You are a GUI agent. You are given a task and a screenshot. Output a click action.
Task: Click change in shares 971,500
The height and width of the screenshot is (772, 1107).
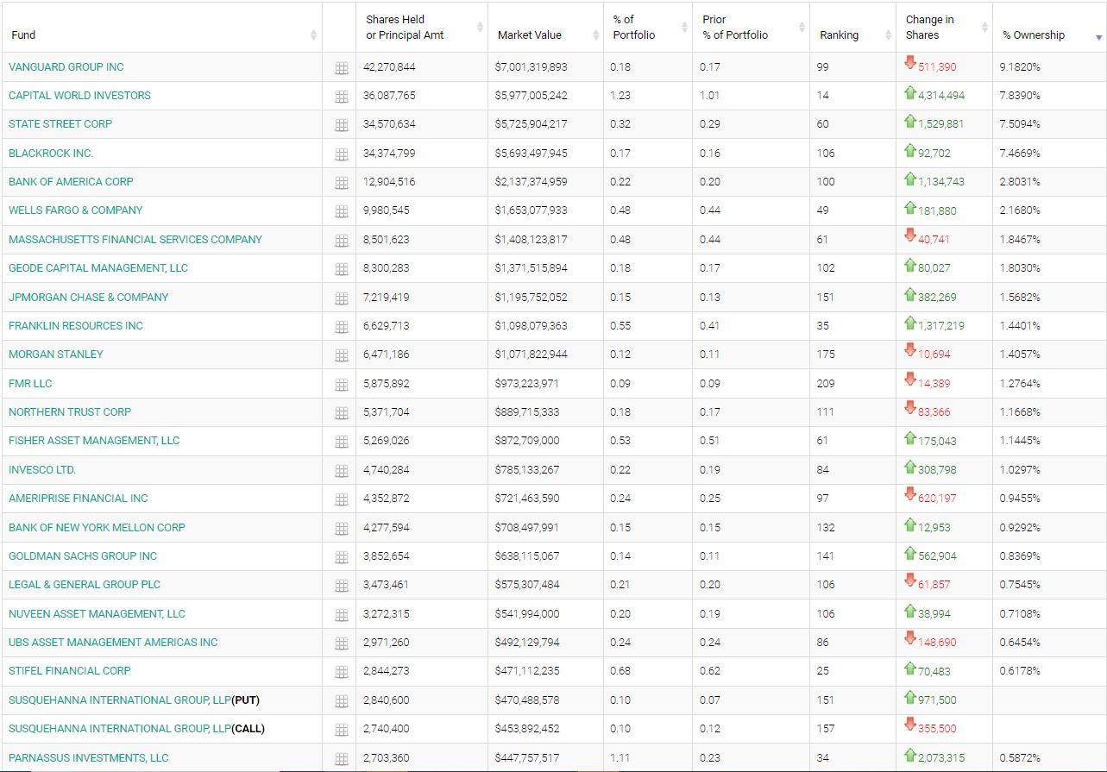coord(937,700)
